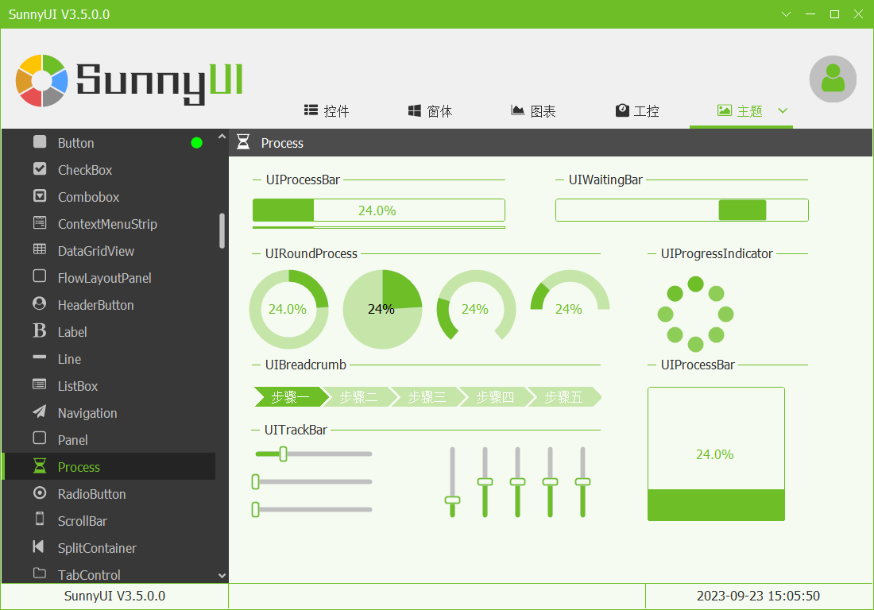
Task: Click the HeaderButton sidebar icon
Action: [40, 303]
